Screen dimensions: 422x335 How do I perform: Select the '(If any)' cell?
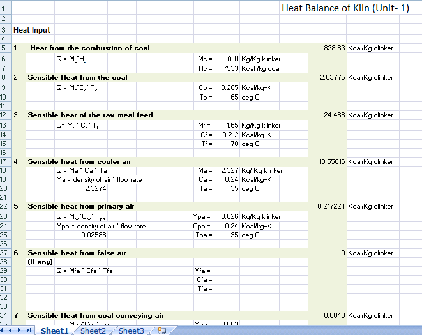[x=40, y=262]
